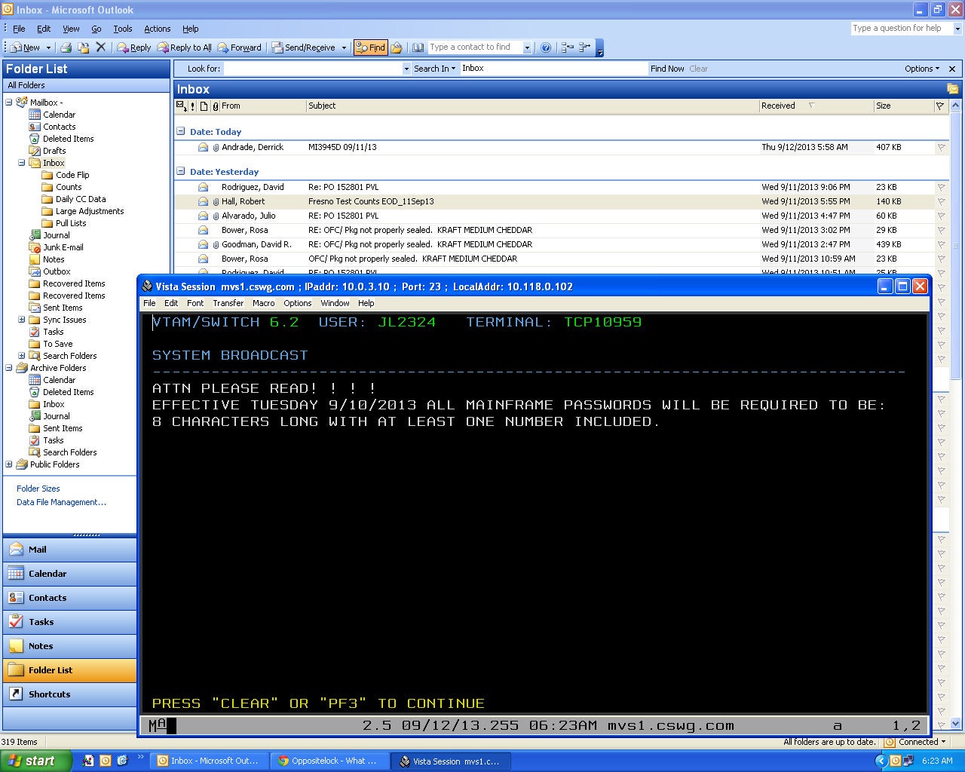This screenshot has height=772, width=965.
Task: Click the Reply toolbar button
Action: [134, 47]
